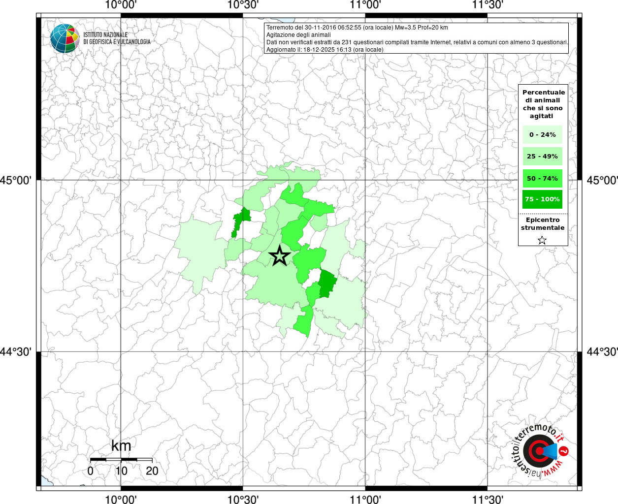The image size is (618, 504).
Task: Click the scale bar '10' label
Action: click(x=121, y=471)
